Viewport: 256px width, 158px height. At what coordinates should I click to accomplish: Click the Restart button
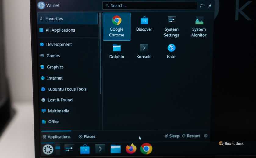tap(191, 136)
